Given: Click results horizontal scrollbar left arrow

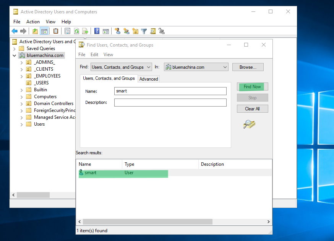Looking at the screenshot, I should click(79, 222).
